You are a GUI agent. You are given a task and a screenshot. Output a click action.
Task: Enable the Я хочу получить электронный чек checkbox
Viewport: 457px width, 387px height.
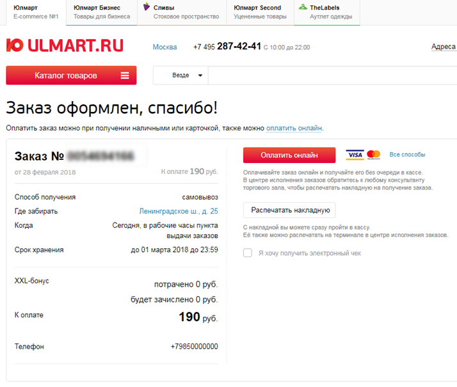point(248,253)
